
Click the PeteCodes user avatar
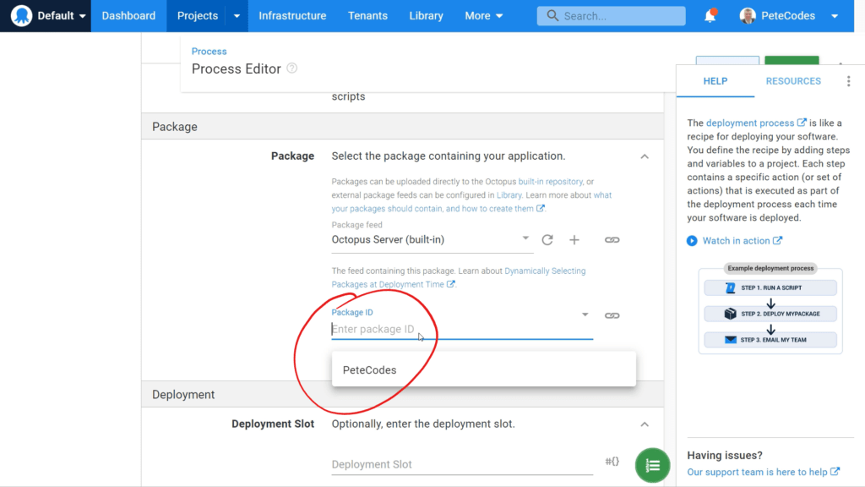coord(748,16)
